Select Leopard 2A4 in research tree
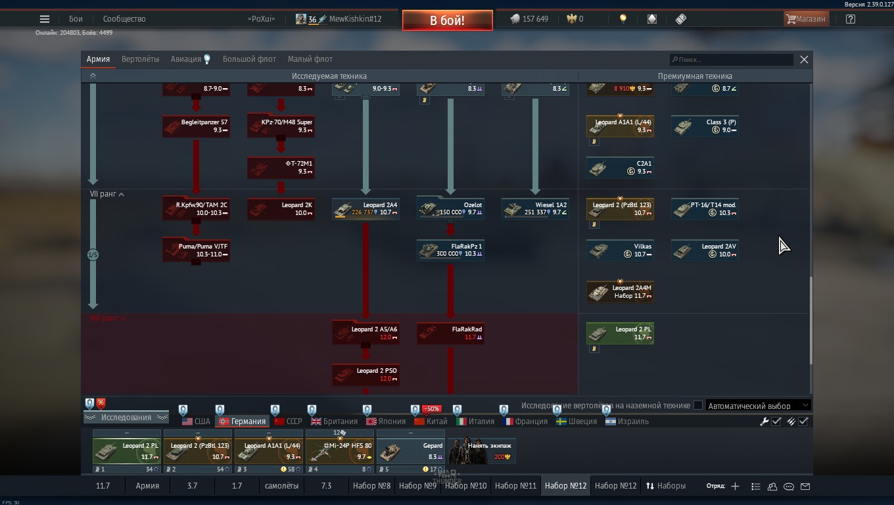 click(365, 208)
